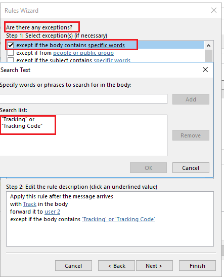
Task: Click the Remove button in Search Text
Action: [191, 135]
